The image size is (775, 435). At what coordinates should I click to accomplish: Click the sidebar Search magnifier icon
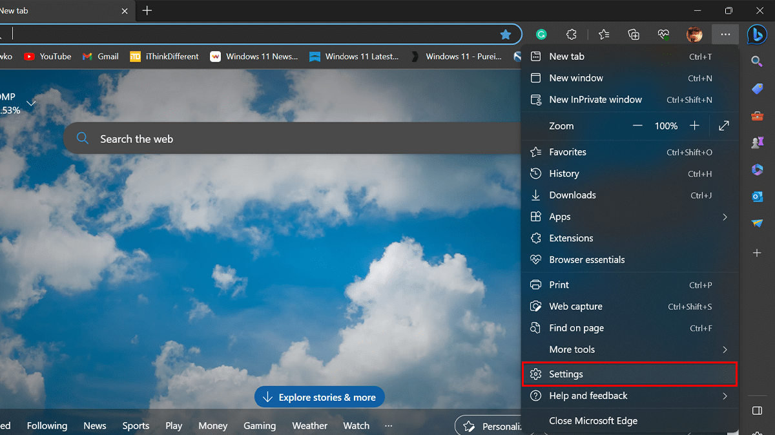(x=757, y=61)
